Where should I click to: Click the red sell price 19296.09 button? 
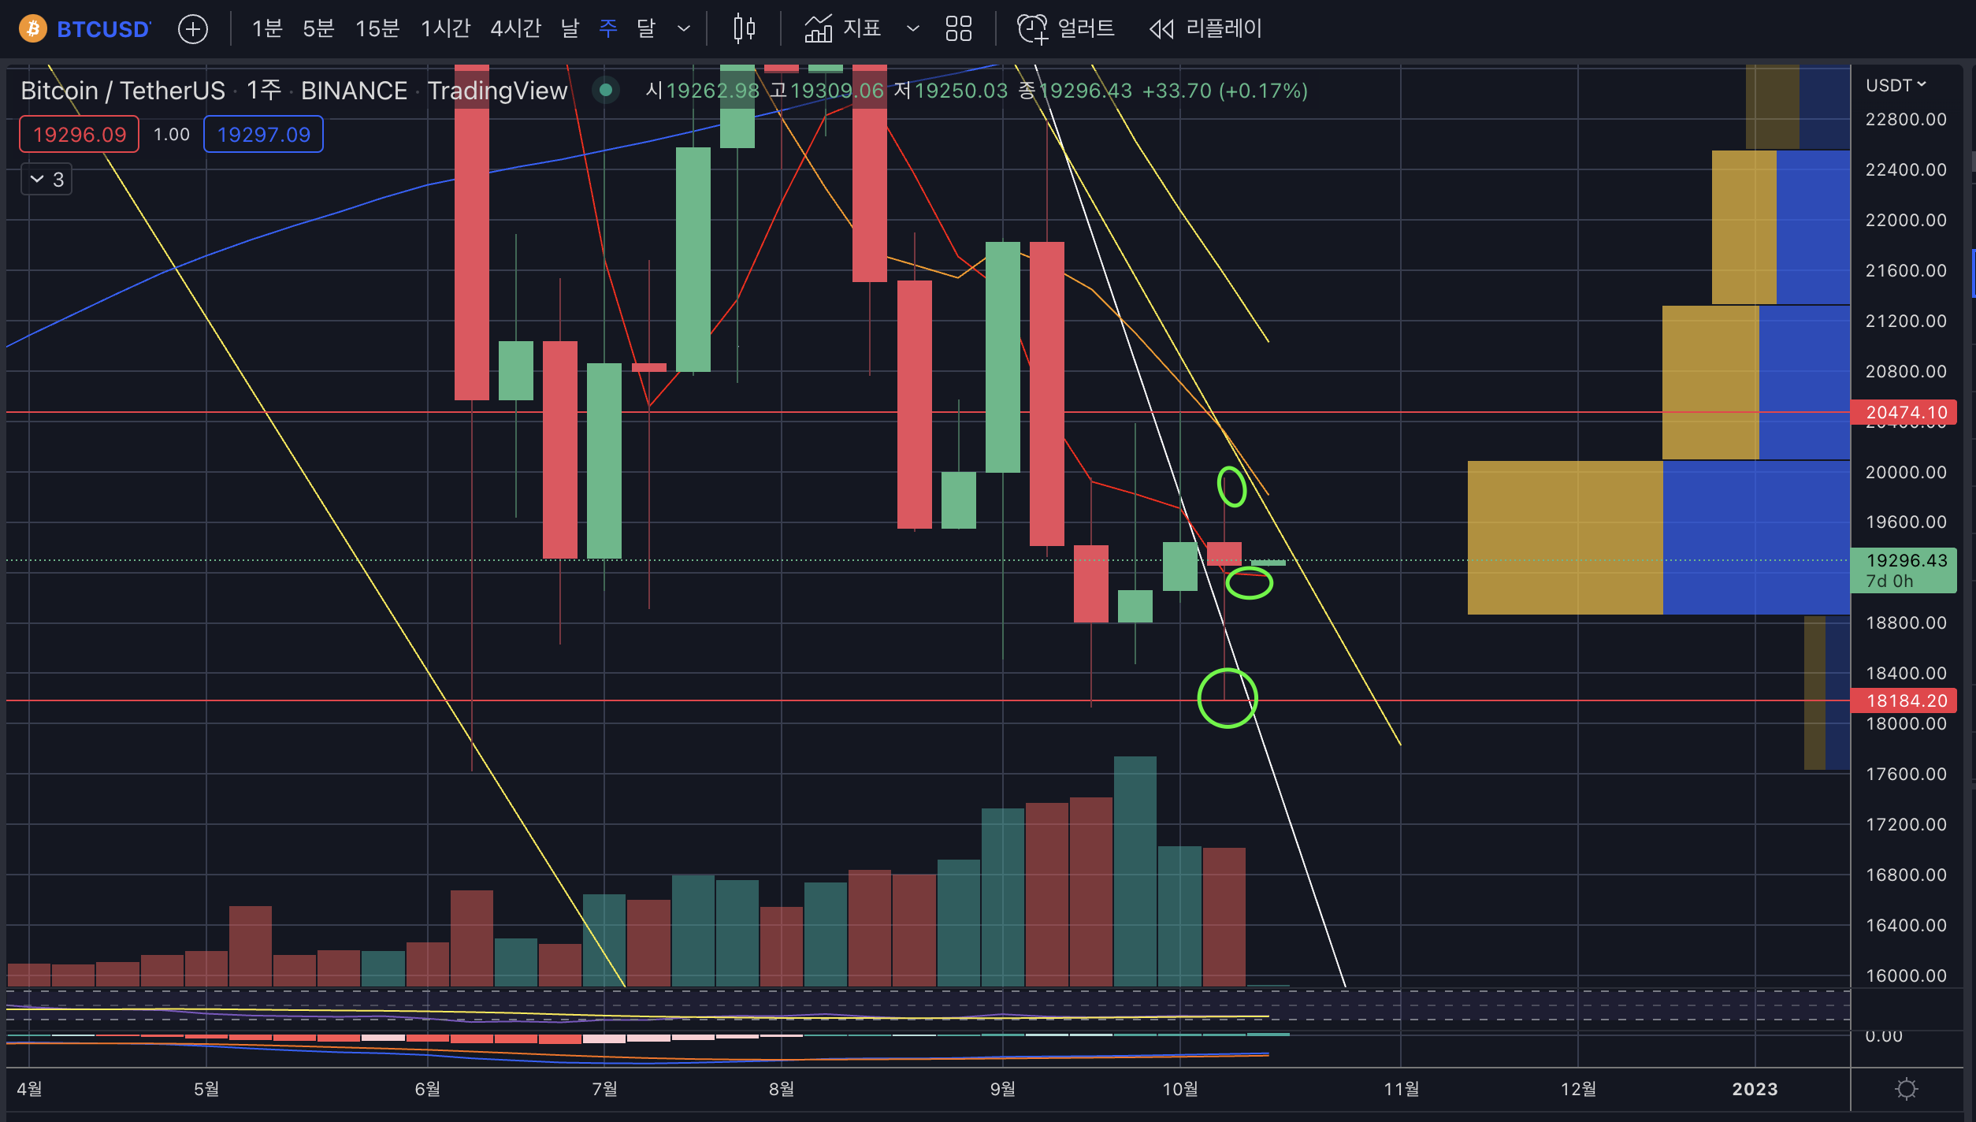[80, 135]
